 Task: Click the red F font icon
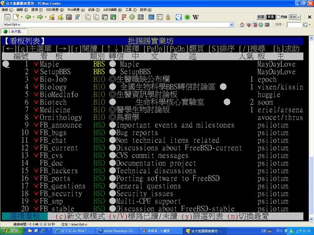click(x=124, y=17)
